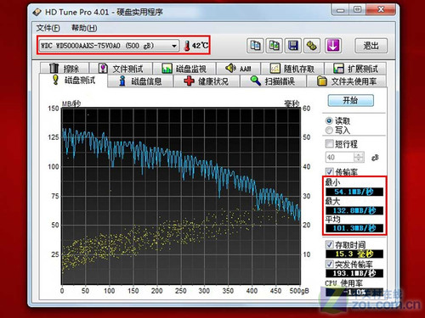Toggle the 突发传输率 burst rate checkbox
The height and width of the screenshot is (318, 425).
coord(329,264)
